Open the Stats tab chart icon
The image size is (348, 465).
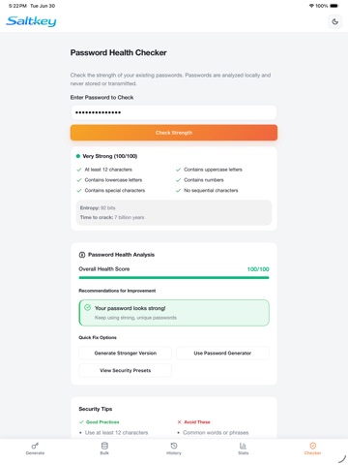[x=243, y=446]
